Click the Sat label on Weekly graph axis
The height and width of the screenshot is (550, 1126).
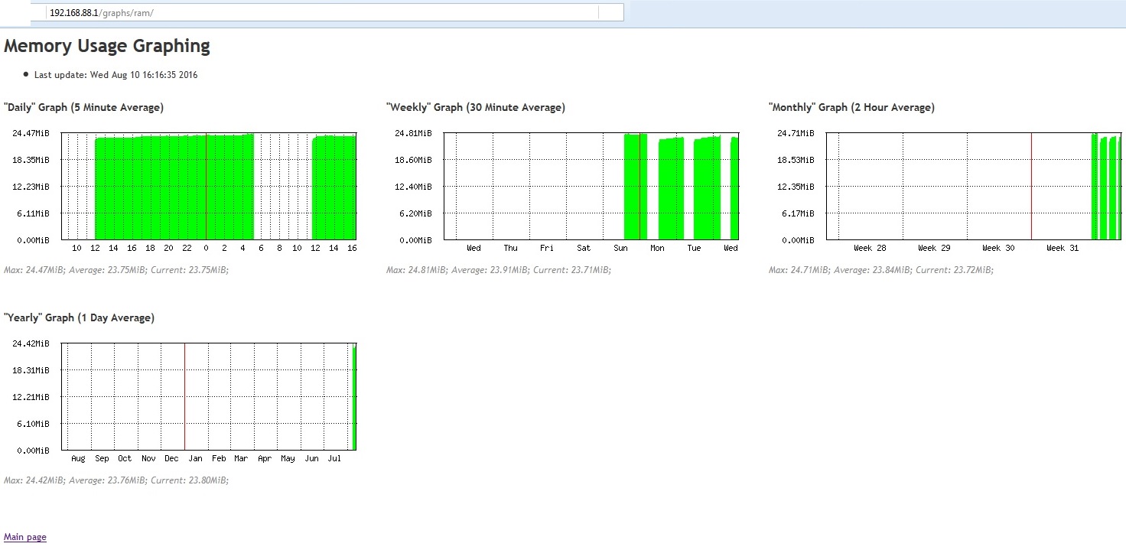click(584, 248)
